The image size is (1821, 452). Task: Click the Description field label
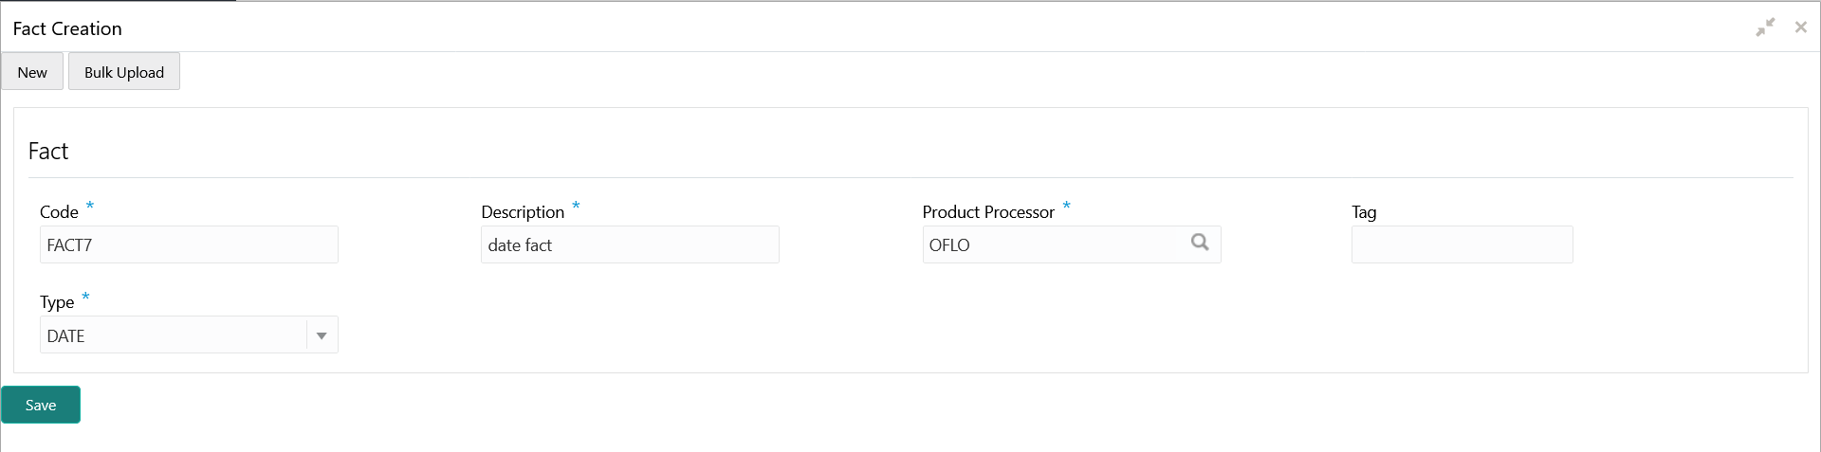tap(523, 212)
